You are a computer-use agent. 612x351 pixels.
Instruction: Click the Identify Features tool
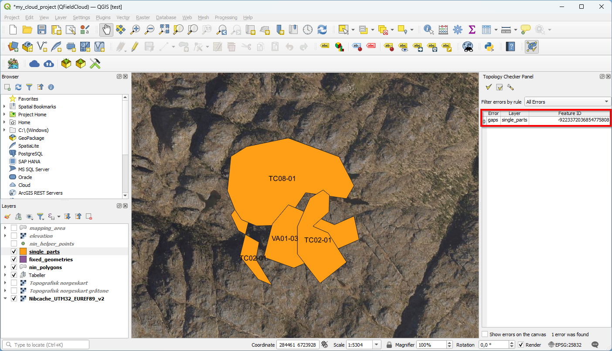point(428,30)
